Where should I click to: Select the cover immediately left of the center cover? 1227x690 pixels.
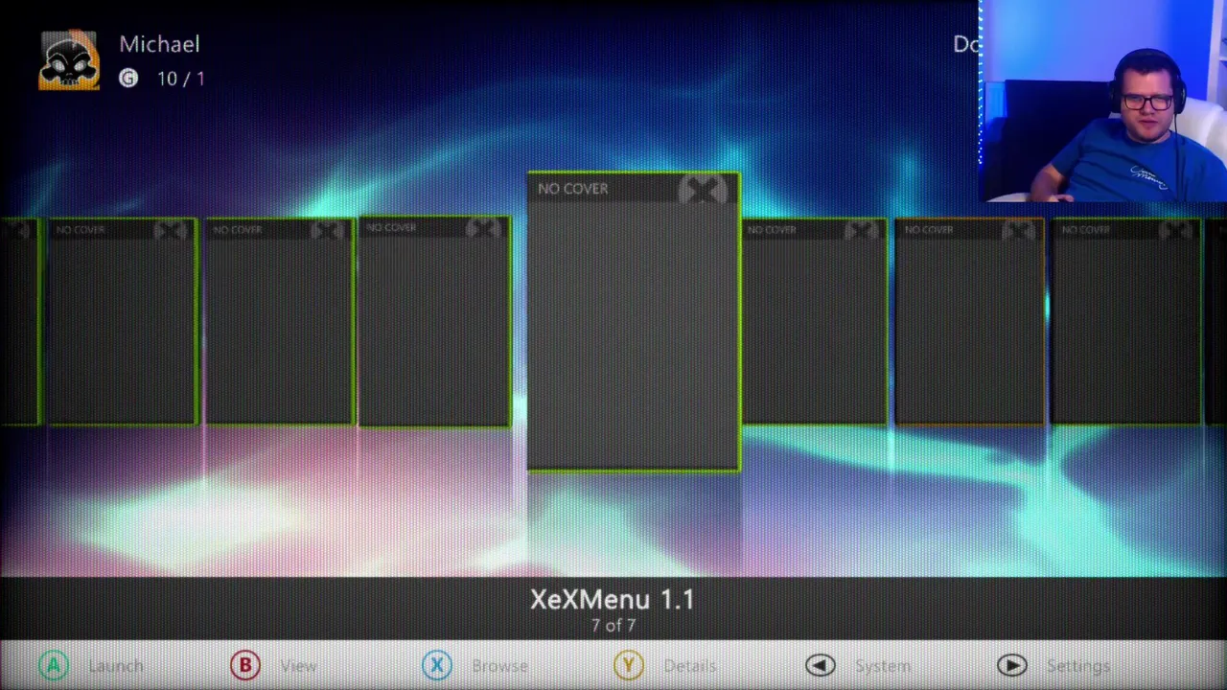coord(434,321)
